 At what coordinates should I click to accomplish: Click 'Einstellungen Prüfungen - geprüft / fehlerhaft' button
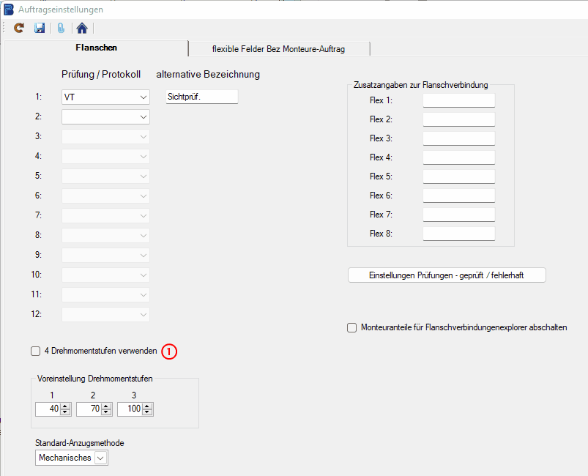[447, 275]
